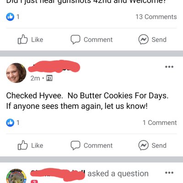This screenshot has height=183, width=183.
Task: View the smiling woman's profile picture
Action: pos(16,73)
